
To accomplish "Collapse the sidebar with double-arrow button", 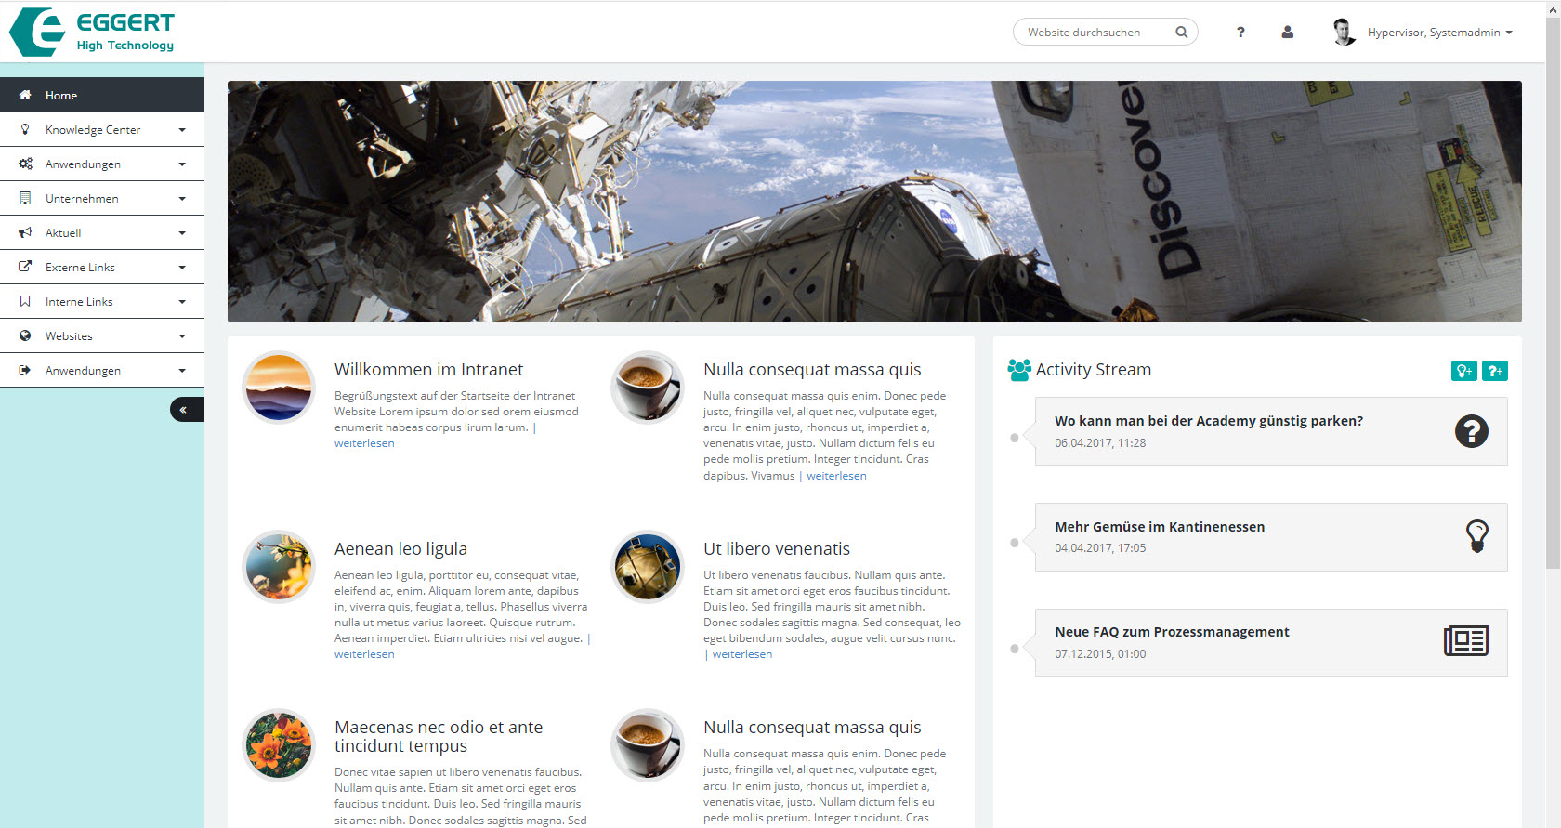I will [x=184, y=410].
